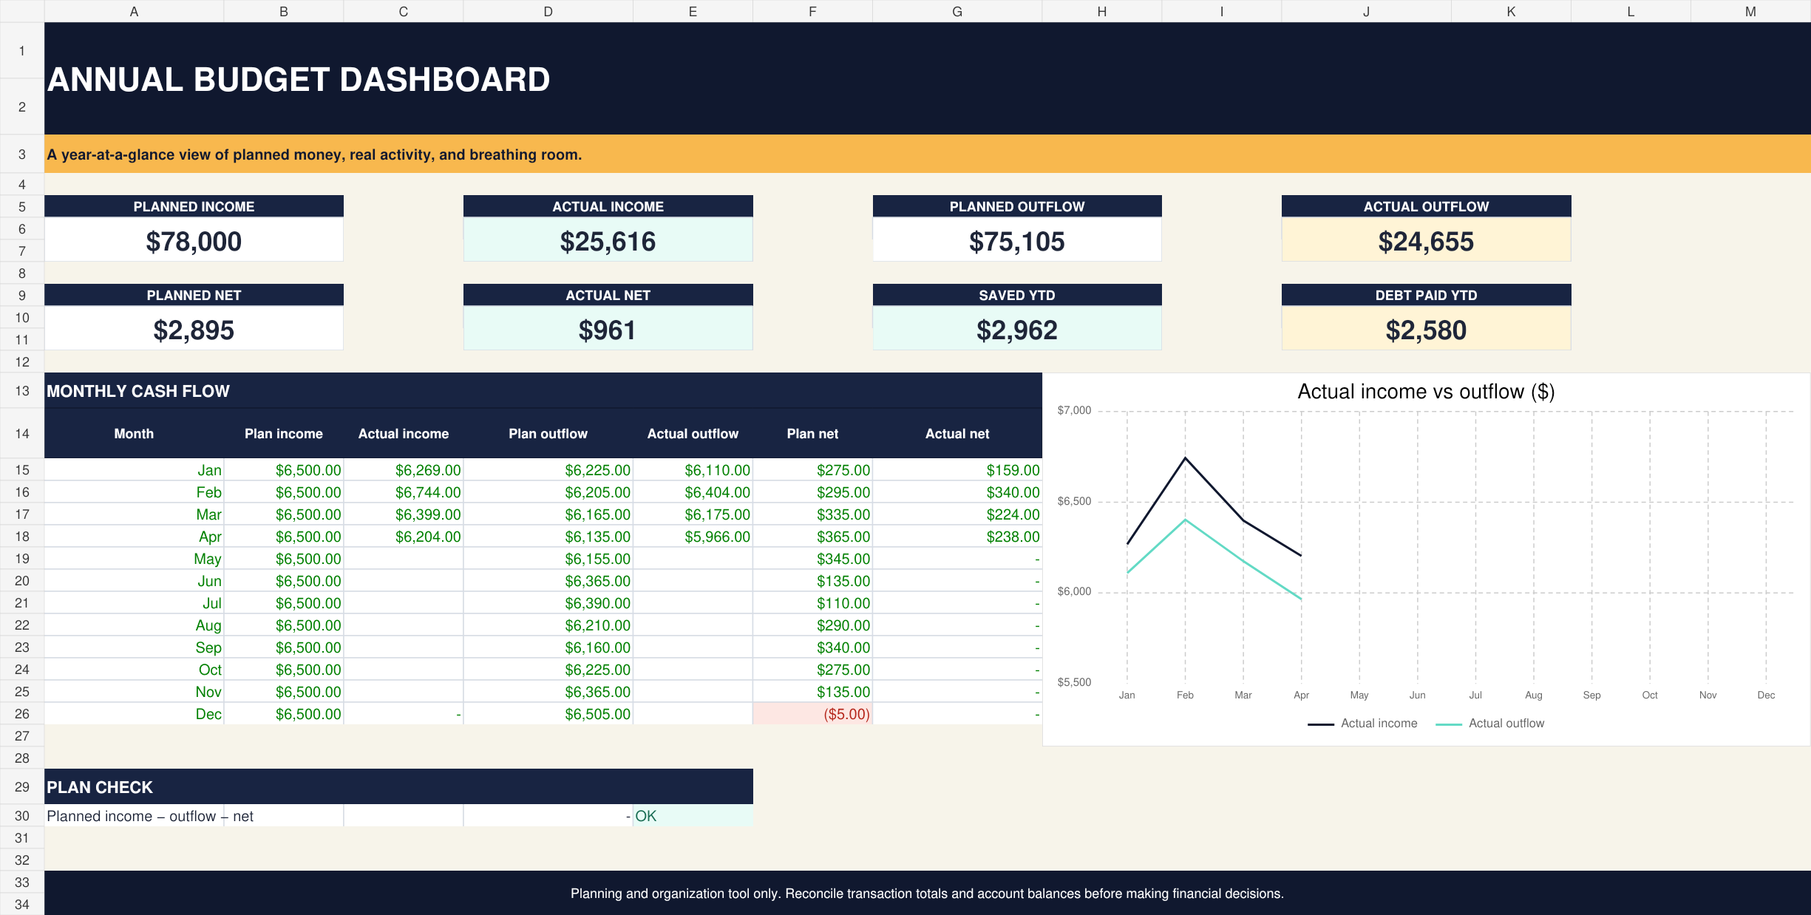Screen dimensions: 1811x915
Task: Select Apr actual outflow $5,966.00
Action: 693,536
